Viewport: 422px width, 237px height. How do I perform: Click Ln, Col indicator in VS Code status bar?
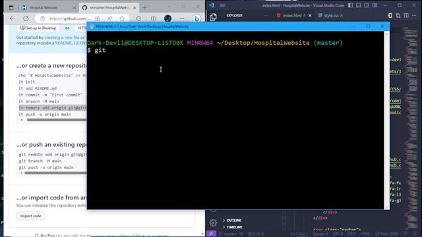299,234
